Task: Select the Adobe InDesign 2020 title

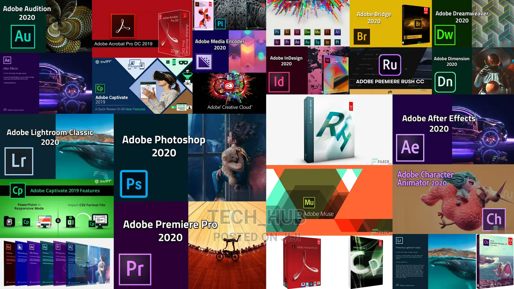Action: tap(286, 61)
